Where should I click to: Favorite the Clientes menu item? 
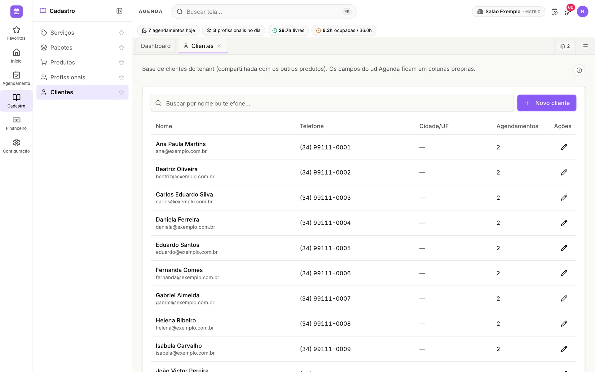point(121,92)
